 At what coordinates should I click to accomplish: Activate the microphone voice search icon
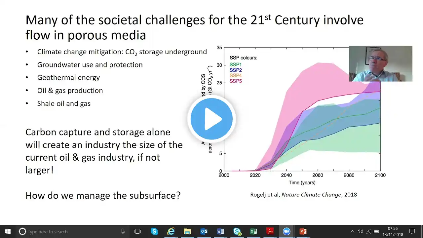tap(123, 231)
